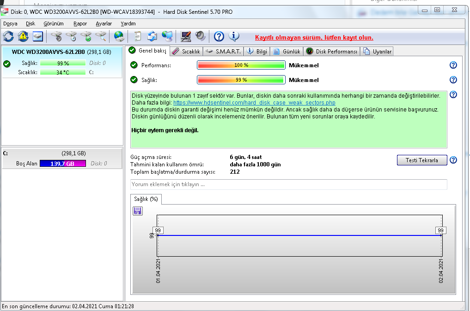Click the question mark help toolbar icon
470x311 pixels.
coord(219,37)
